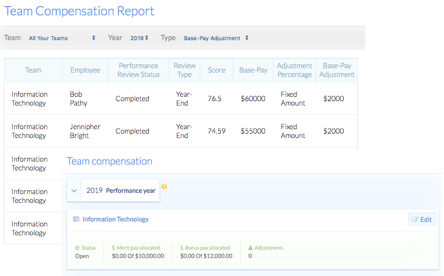Click the Performance Review Status header
The image size is (444, 276).
[138, 70]
